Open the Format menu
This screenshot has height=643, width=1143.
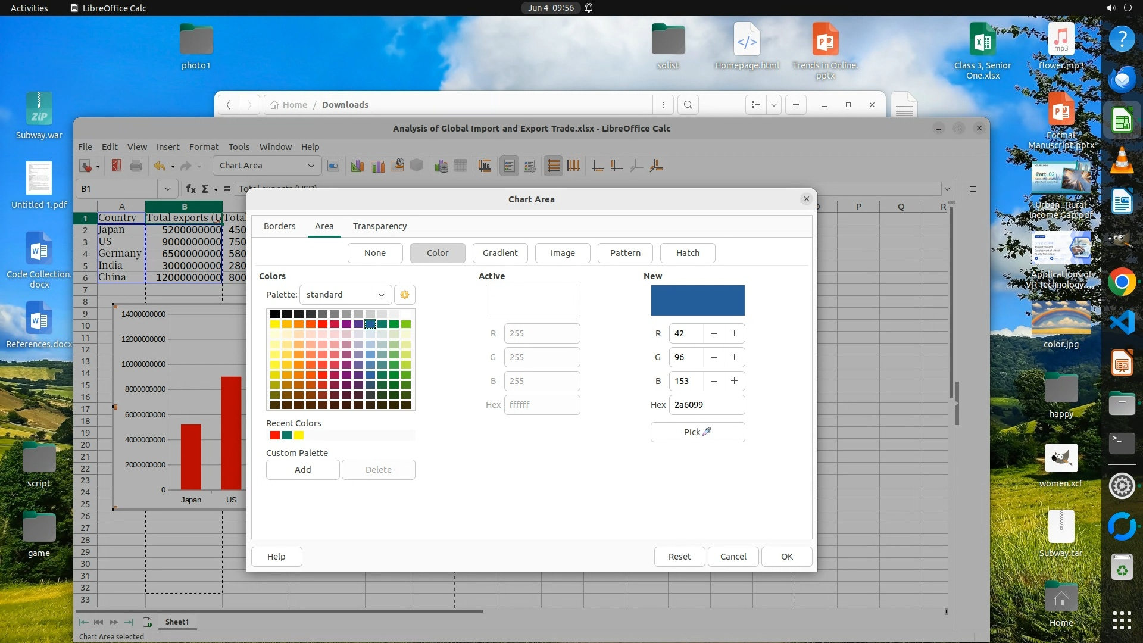coord(204,147)
